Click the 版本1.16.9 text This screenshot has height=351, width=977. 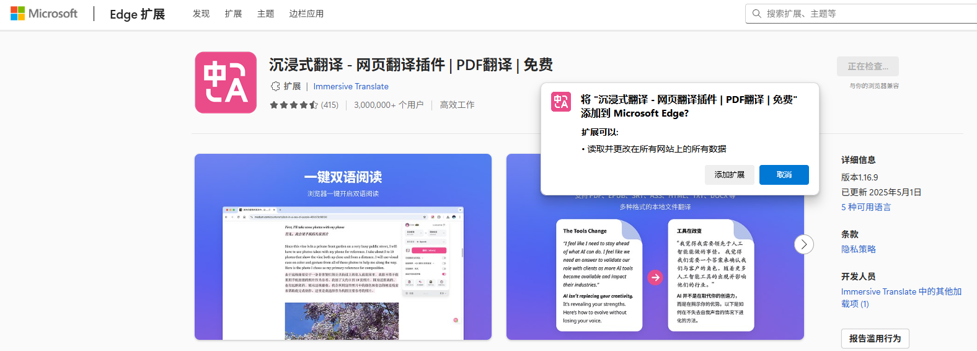coord(860,177)
